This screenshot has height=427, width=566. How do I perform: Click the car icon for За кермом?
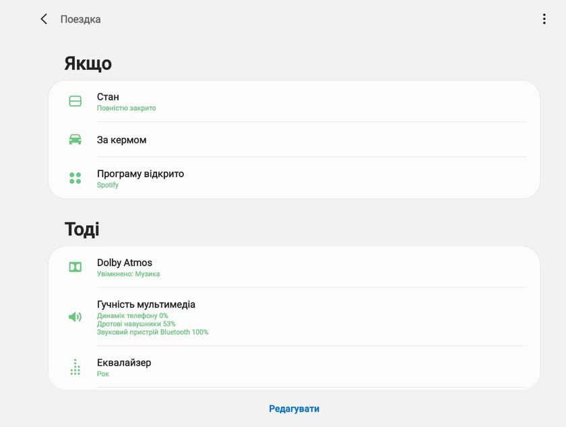75,140
